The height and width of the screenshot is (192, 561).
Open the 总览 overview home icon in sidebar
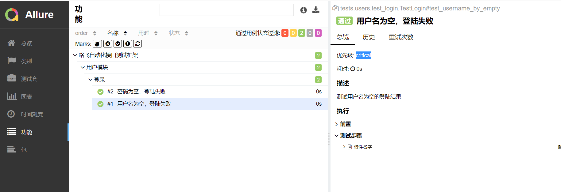tap(11, 43)
